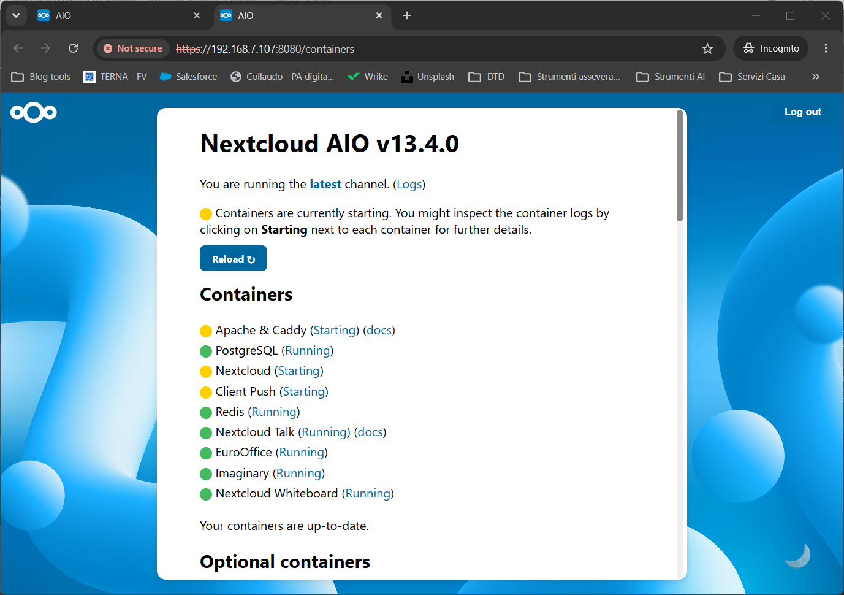Show more bookmarks with the chevron

[815, 77]
